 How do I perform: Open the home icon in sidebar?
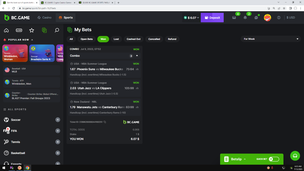tap(6, 30)
